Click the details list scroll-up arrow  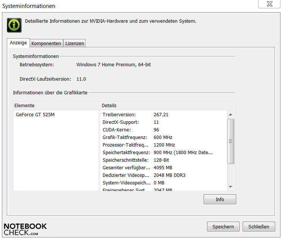[x=231, y=115]
